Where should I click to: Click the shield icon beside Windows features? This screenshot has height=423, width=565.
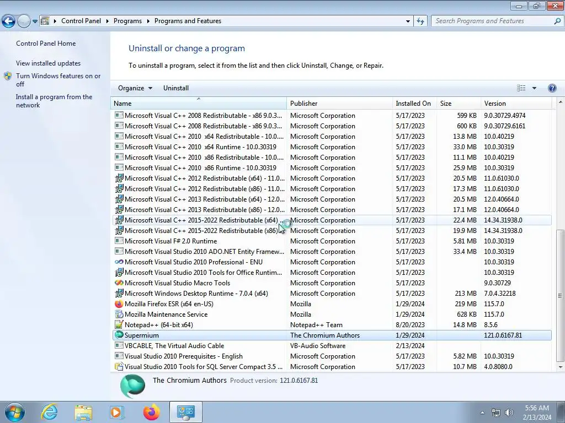click(x=8, y=76)
